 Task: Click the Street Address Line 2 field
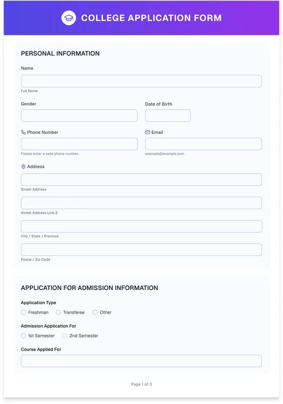pos(141,203)
